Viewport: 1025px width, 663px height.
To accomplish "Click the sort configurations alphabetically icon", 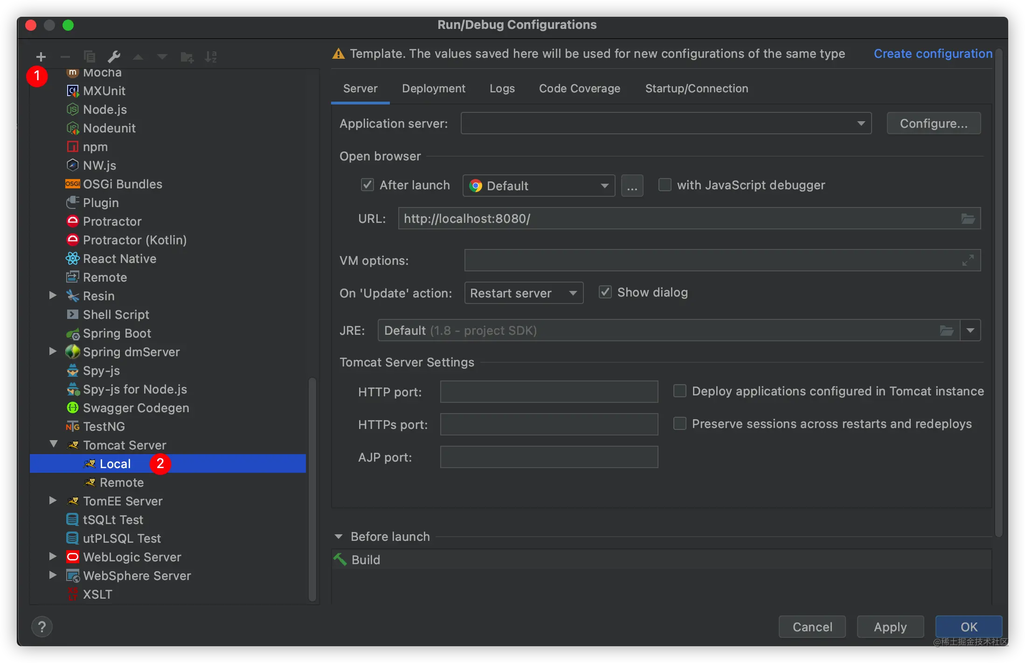I will pos(211,57).
